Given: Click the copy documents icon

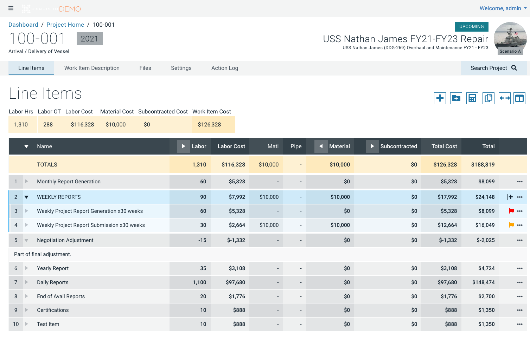Looking at the screenshot, I should tap(488, 98).
